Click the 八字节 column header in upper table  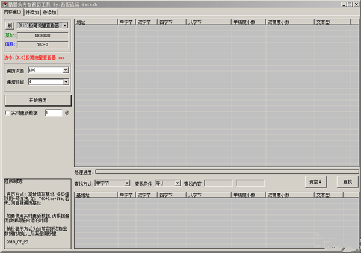(209, 22)
